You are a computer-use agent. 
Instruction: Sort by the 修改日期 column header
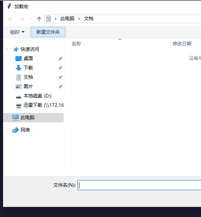click(182, 44)
